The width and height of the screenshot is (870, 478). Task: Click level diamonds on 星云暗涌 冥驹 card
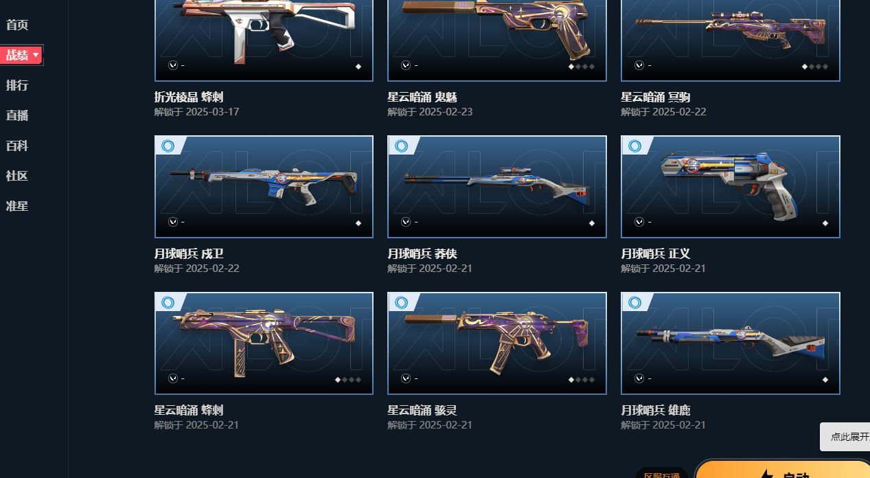(815, 67)
